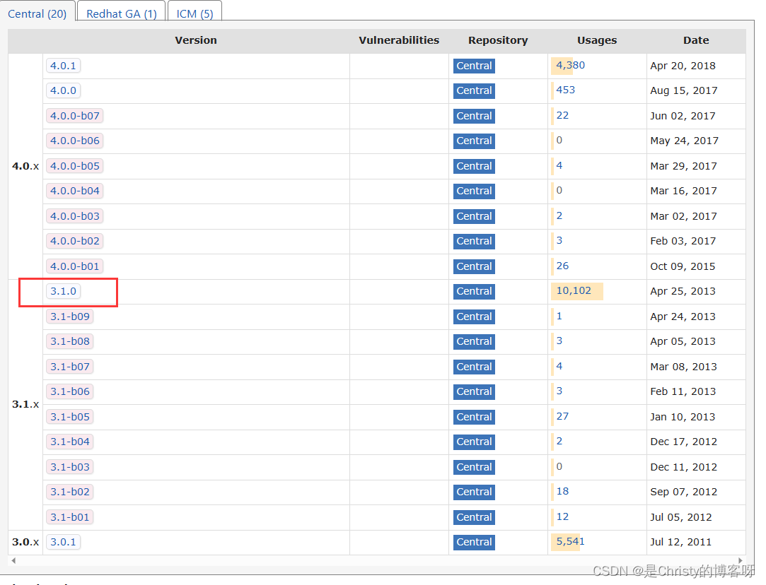Screen dimensions: 766x585
Task: Click the Date column header
Action: tap(696, 40)
